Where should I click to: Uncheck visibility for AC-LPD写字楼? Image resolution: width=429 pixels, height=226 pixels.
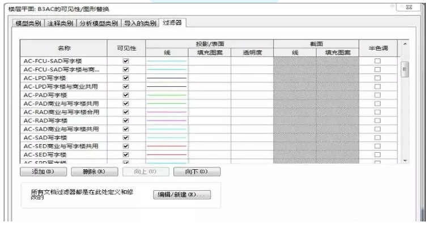126,78
